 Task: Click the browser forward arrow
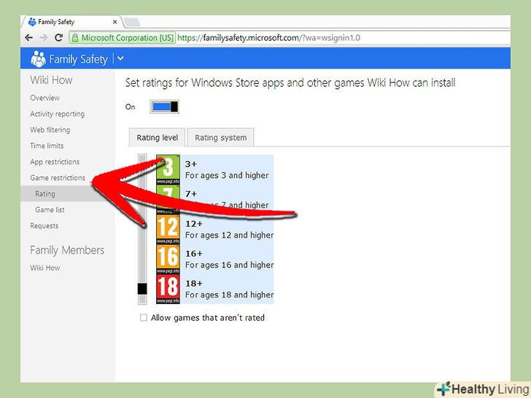[44, 38]
